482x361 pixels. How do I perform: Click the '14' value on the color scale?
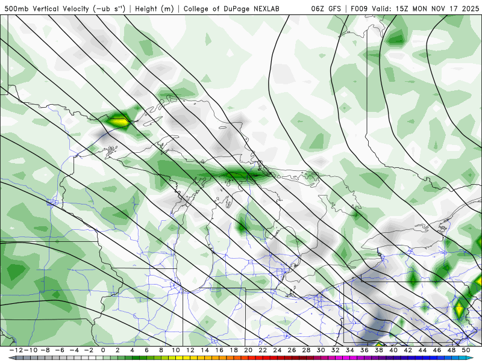pos(205,350)
